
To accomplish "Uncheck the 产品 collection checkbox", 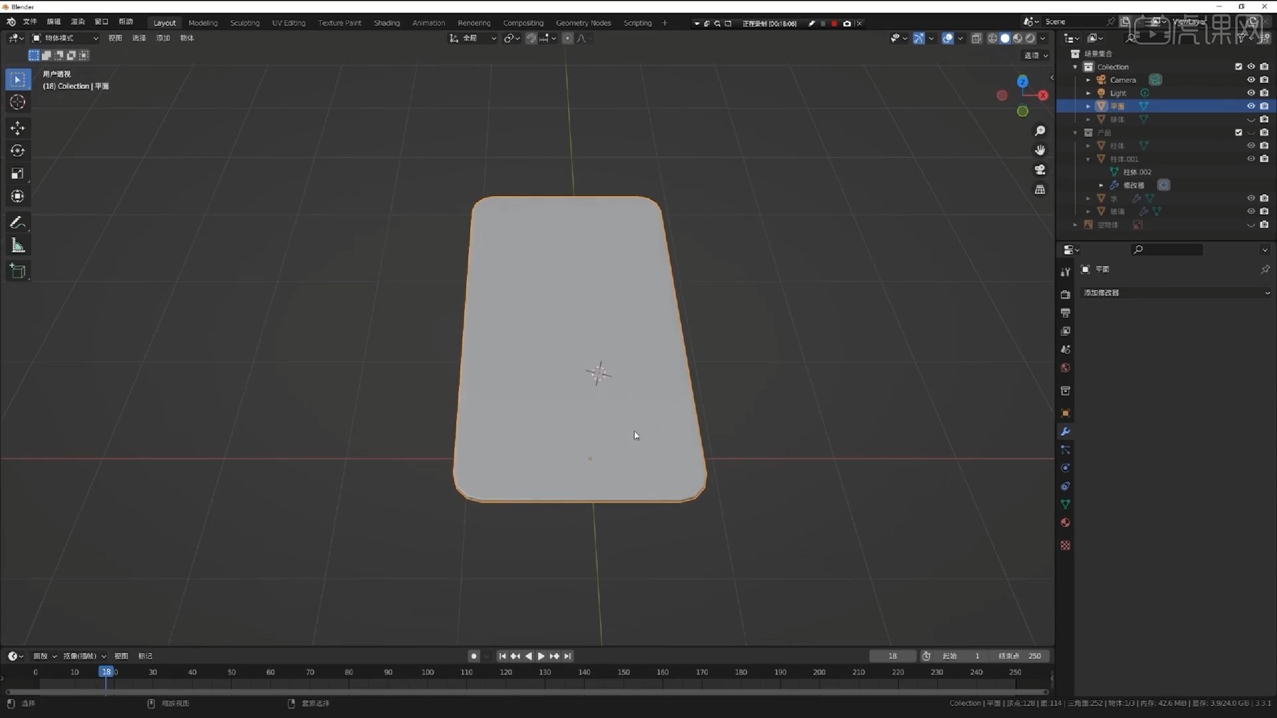I will coord(1238,132).
